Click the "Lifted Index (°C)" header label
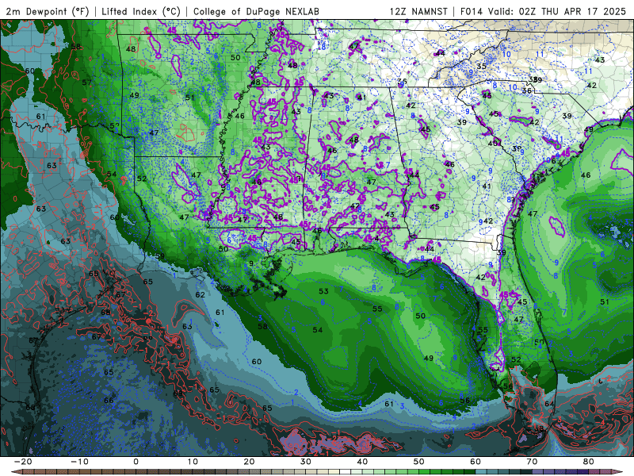Screen dimensions: 634x476 pos(141,11)
